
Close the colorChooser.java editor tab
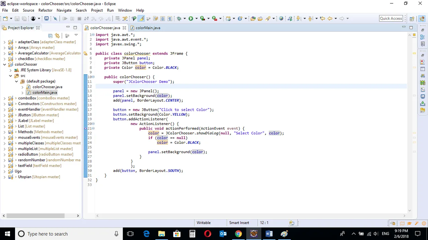coord(124,28)
